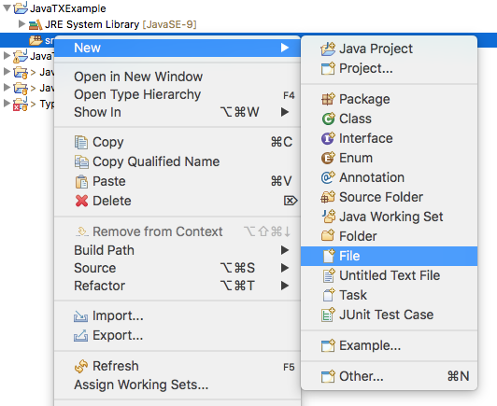Screen dimensions: 497x406
Task: Click the Example... wizard icon
Action: click(x=328, y=345)
